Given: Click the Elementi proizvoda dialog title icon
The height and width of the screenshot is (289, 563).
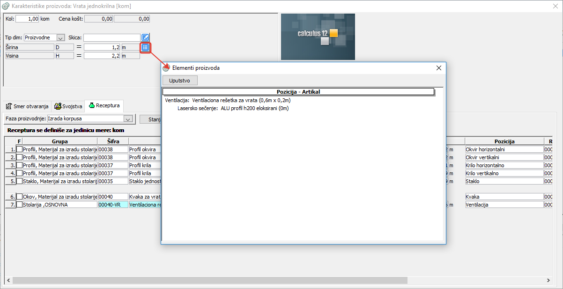Looking at the screenshot, I should (166, 68).
